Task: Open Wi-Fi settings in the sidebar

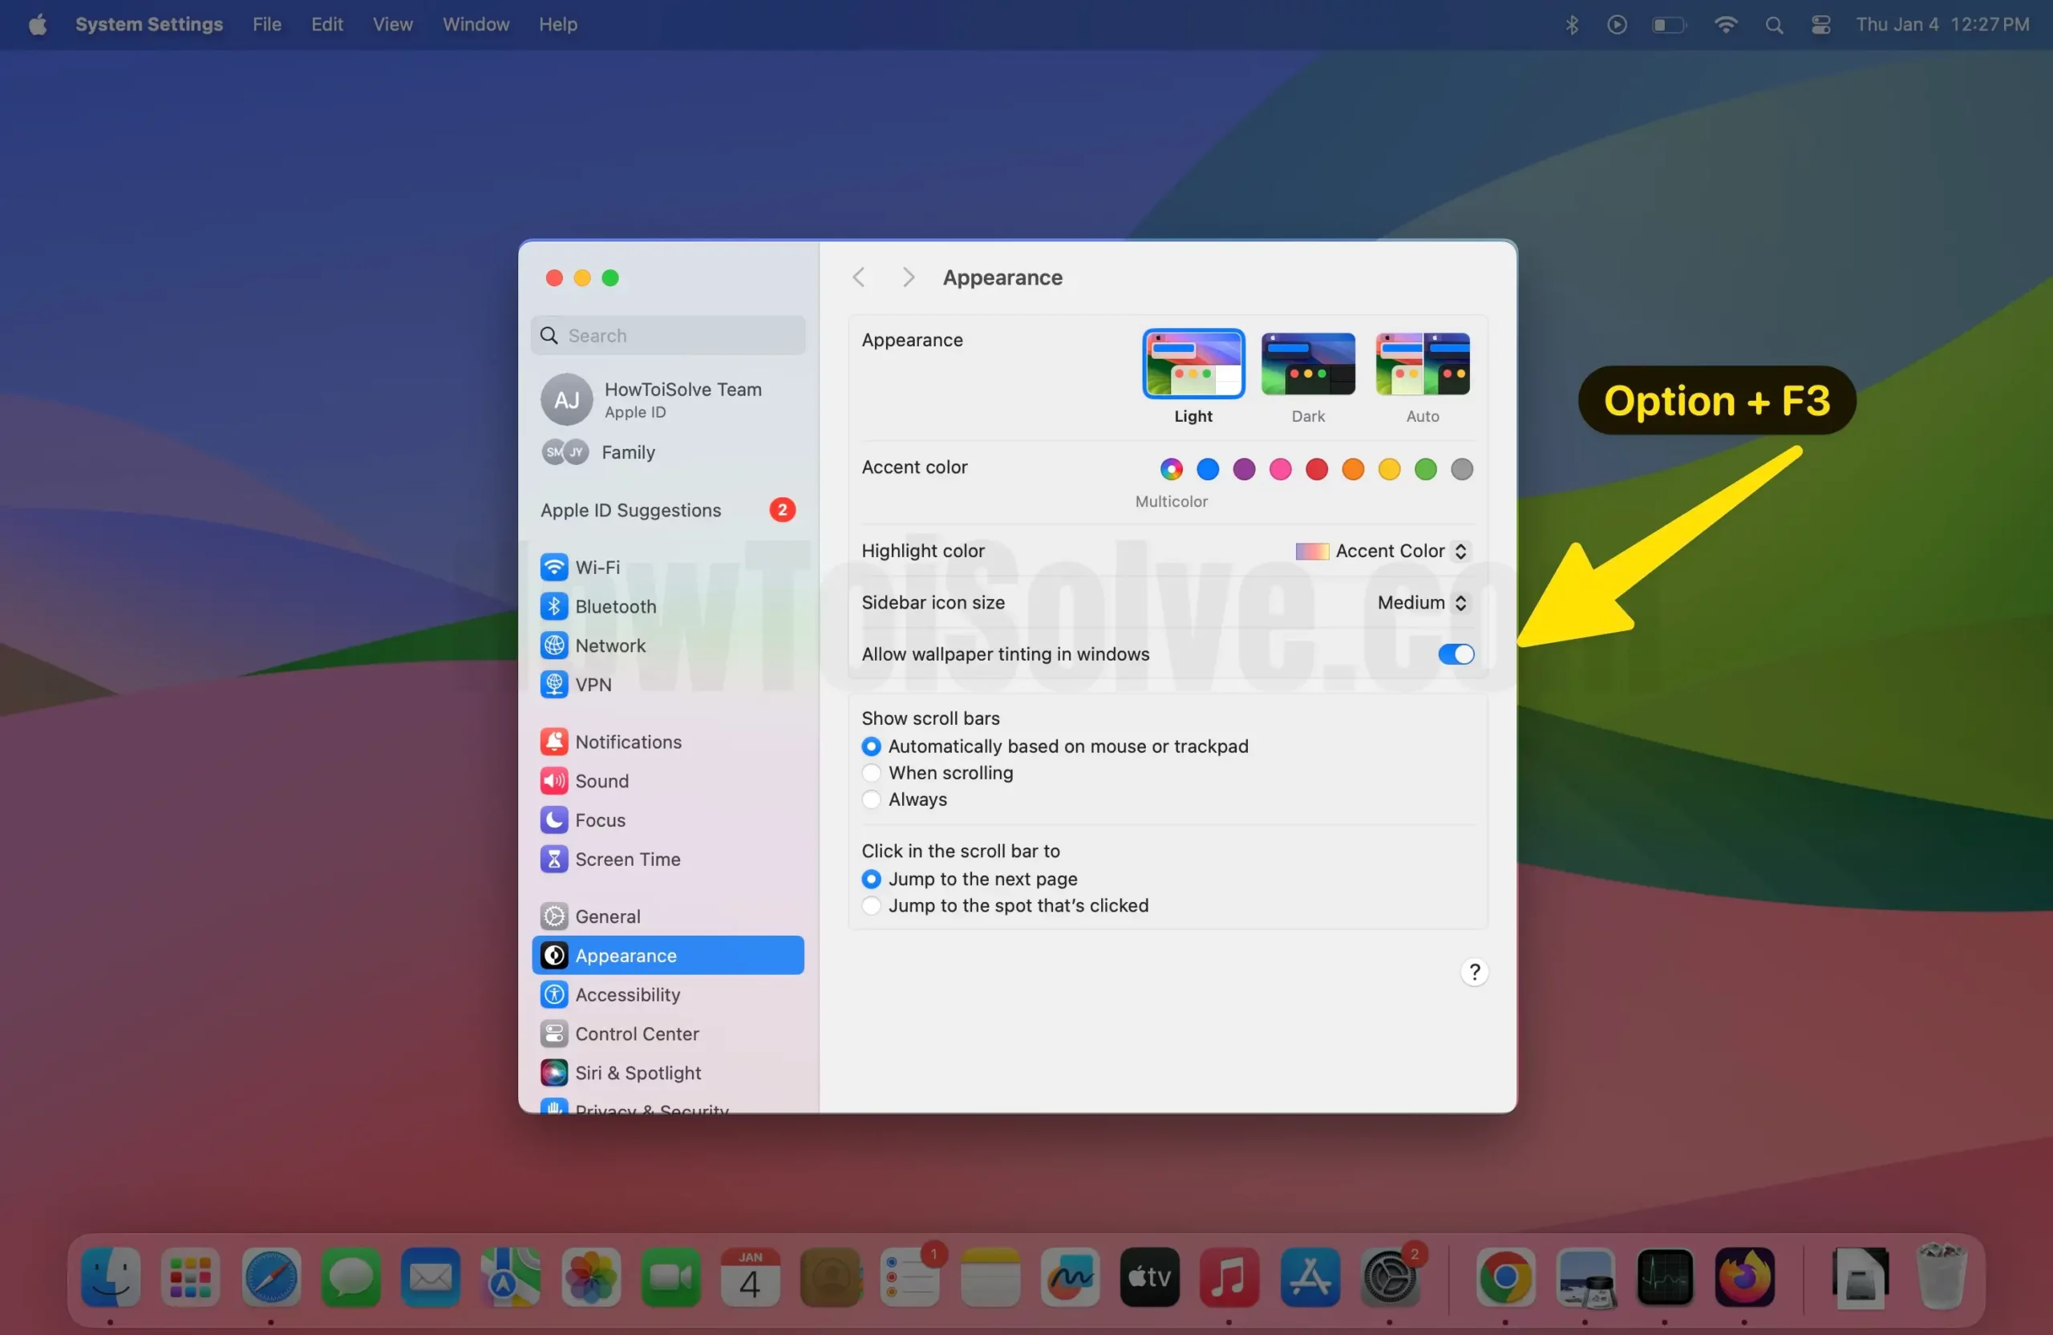Action: [x=597, y=567]
